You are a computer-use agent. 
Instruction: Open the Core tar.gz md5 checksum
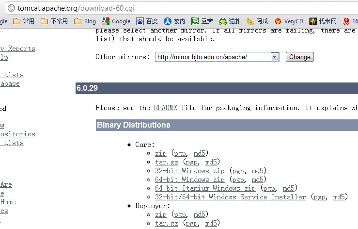coord(211,162)
